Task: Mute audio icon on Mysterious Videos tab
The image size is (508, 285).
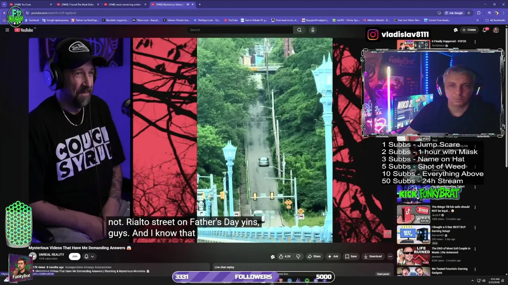Action: click(x=188, y=4)
